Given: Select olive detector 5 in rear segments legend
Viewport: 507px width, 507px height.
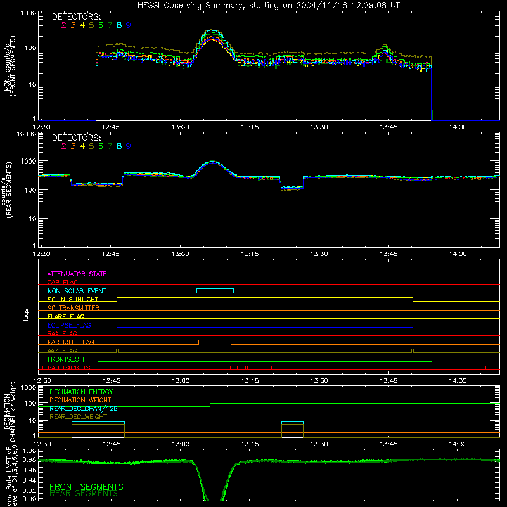Looking at the screenshot, I should pyautogui.click(x=91, y=146).
